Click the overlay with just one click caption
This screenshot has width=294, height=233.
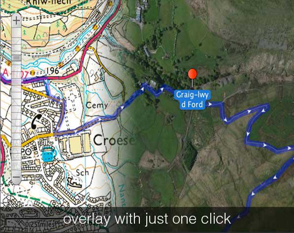(x=147, y=219)
